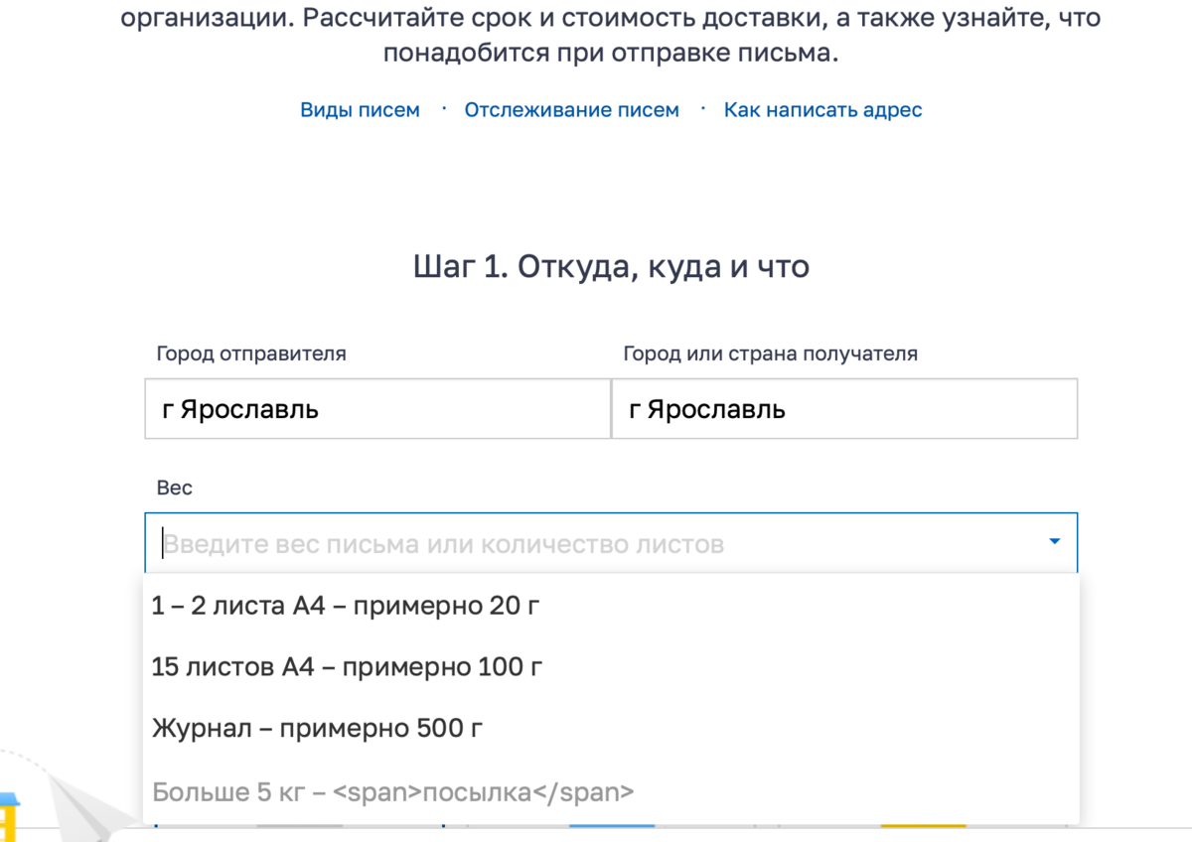Collapse the weight dropdown using its arrow
The height and width of the screenshot is (842, 1192).
pos(1055,542)
